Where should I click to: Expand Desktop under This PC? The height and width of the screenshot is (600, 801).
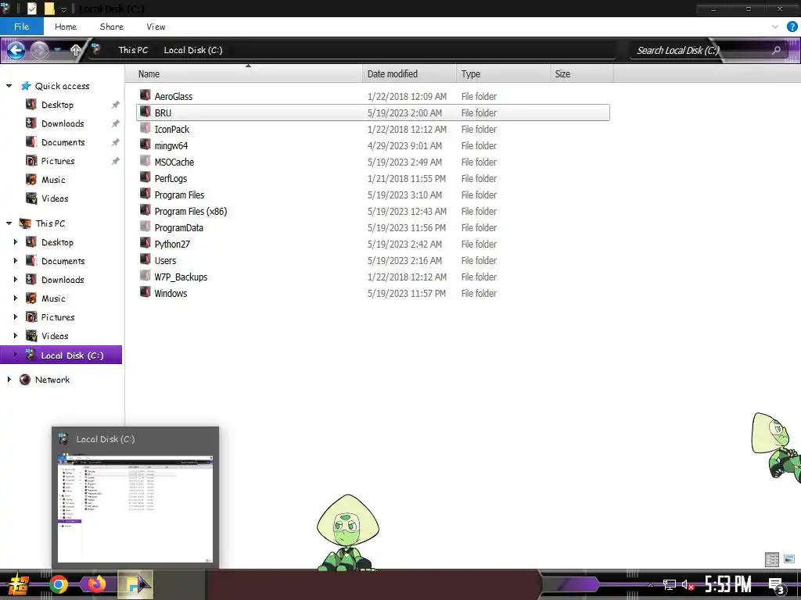[16, 242]
